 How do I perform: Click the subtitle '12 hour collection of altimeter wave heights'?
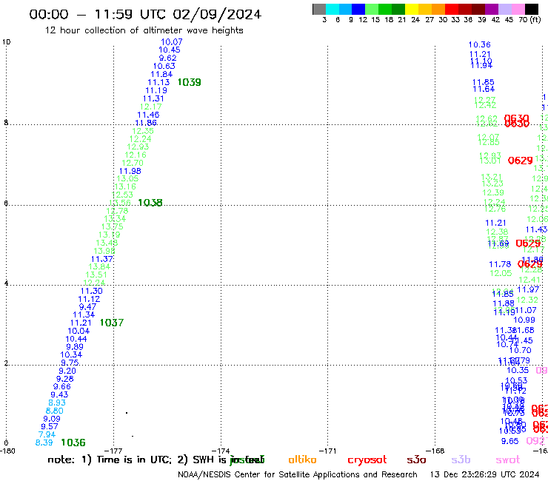coord(144,30)
